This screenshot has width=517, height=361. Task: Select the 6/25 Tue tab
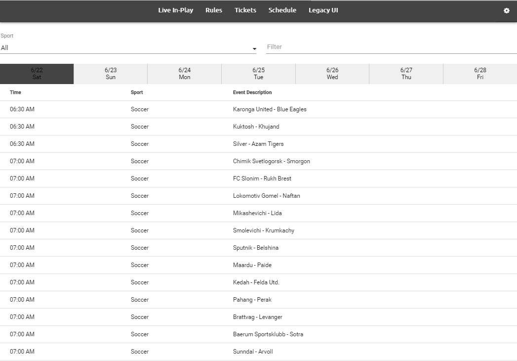[258, 74]
